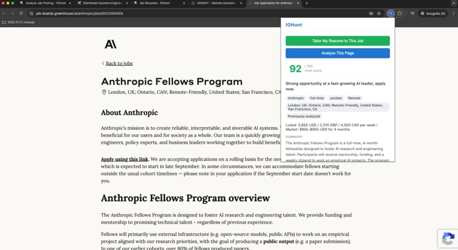Click the Listed salary line in popup
This screenshot has height=250, width=458.
click(331, 125)
